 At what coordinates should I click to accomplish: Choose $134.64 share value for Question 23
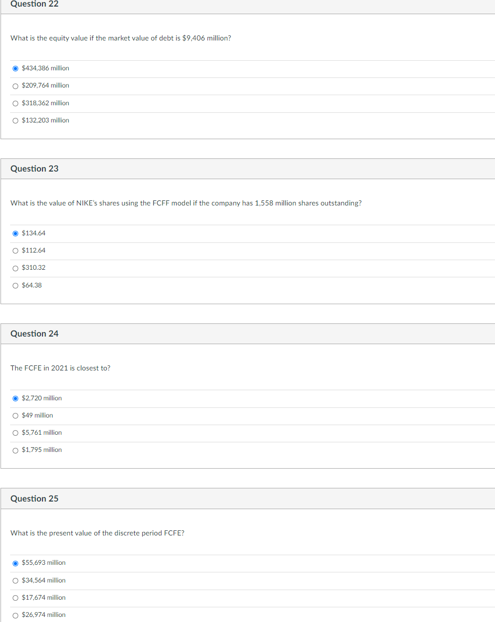(16, 233)
